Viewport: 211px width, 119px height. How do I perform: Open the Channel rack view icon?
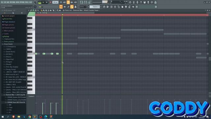[111, 7]
